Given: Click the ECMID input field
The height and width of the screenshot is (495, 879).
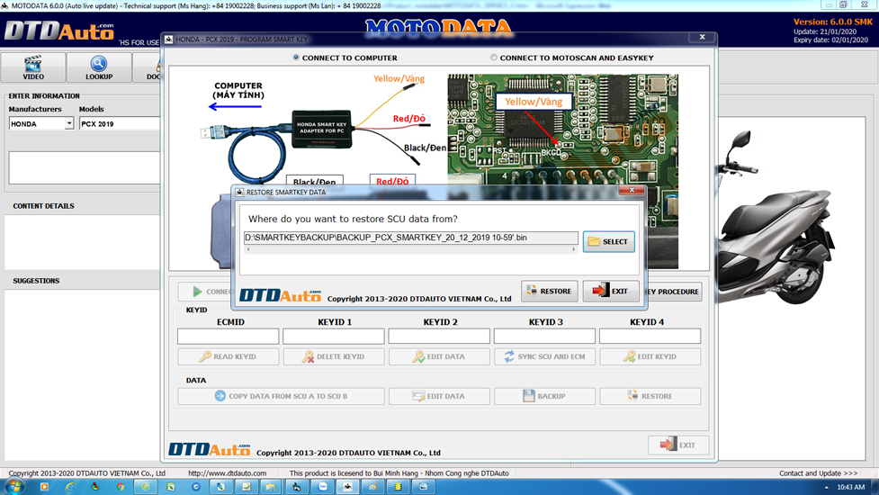Looking at the screenshot, I should point(229,336).
